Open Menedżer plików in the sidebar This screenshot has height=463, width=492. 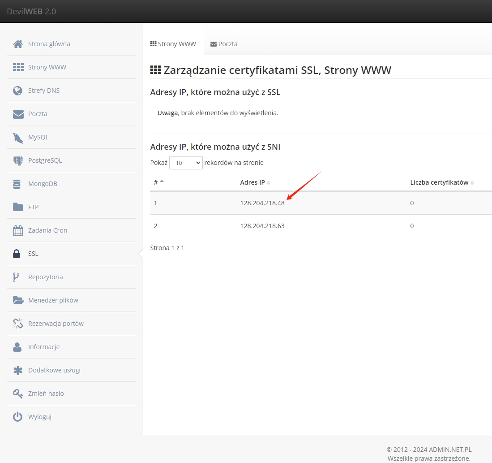[x=53, y=300]
